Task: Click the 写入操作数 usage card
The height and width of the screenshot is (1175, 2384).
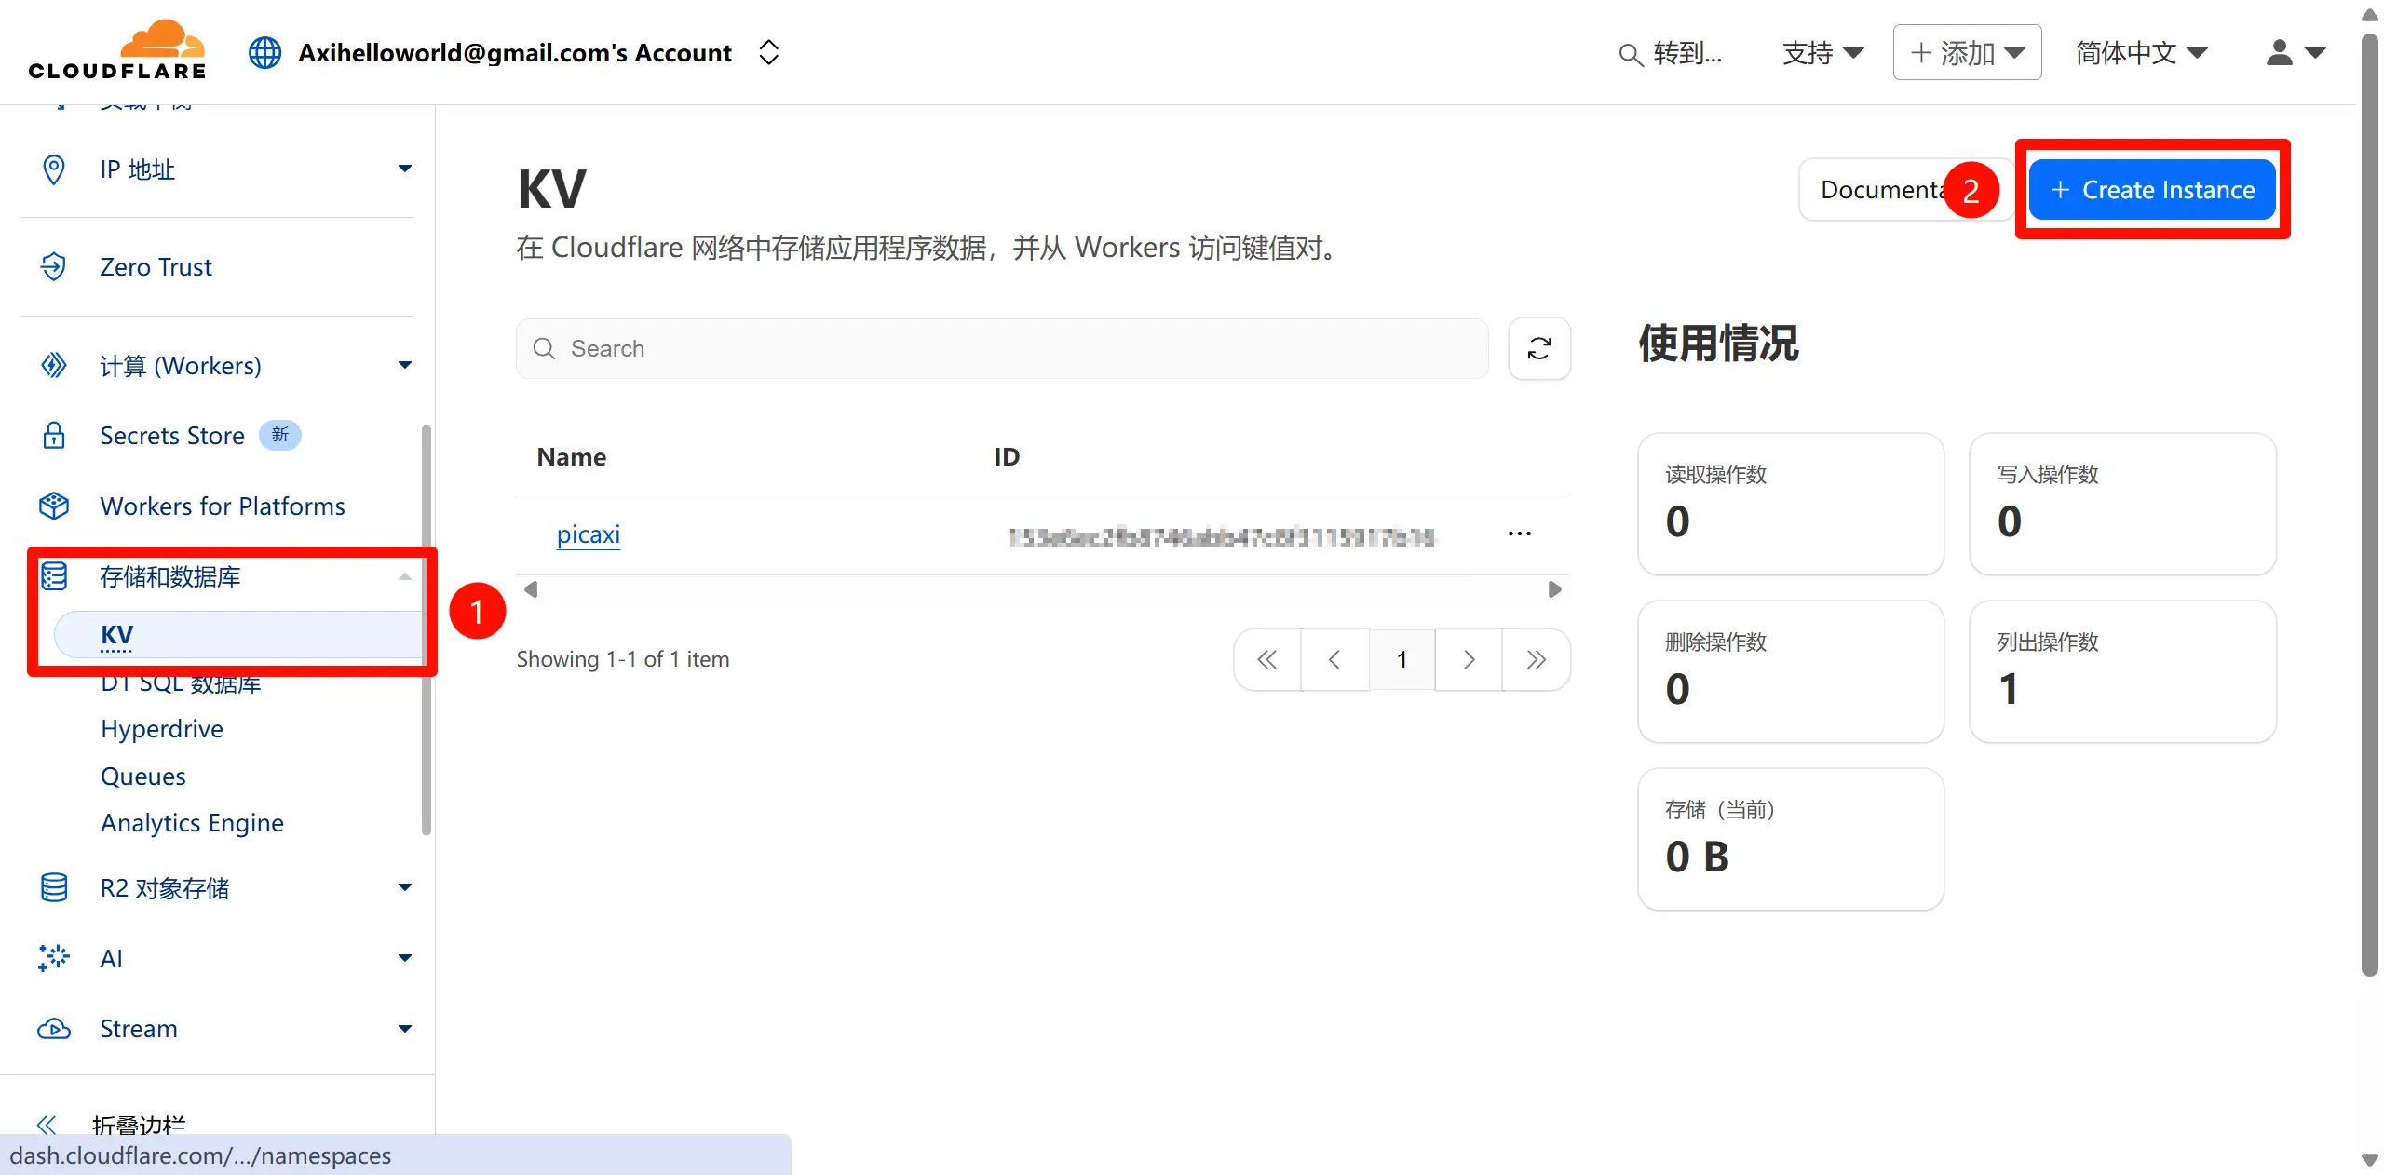Action: point(2122,504)
